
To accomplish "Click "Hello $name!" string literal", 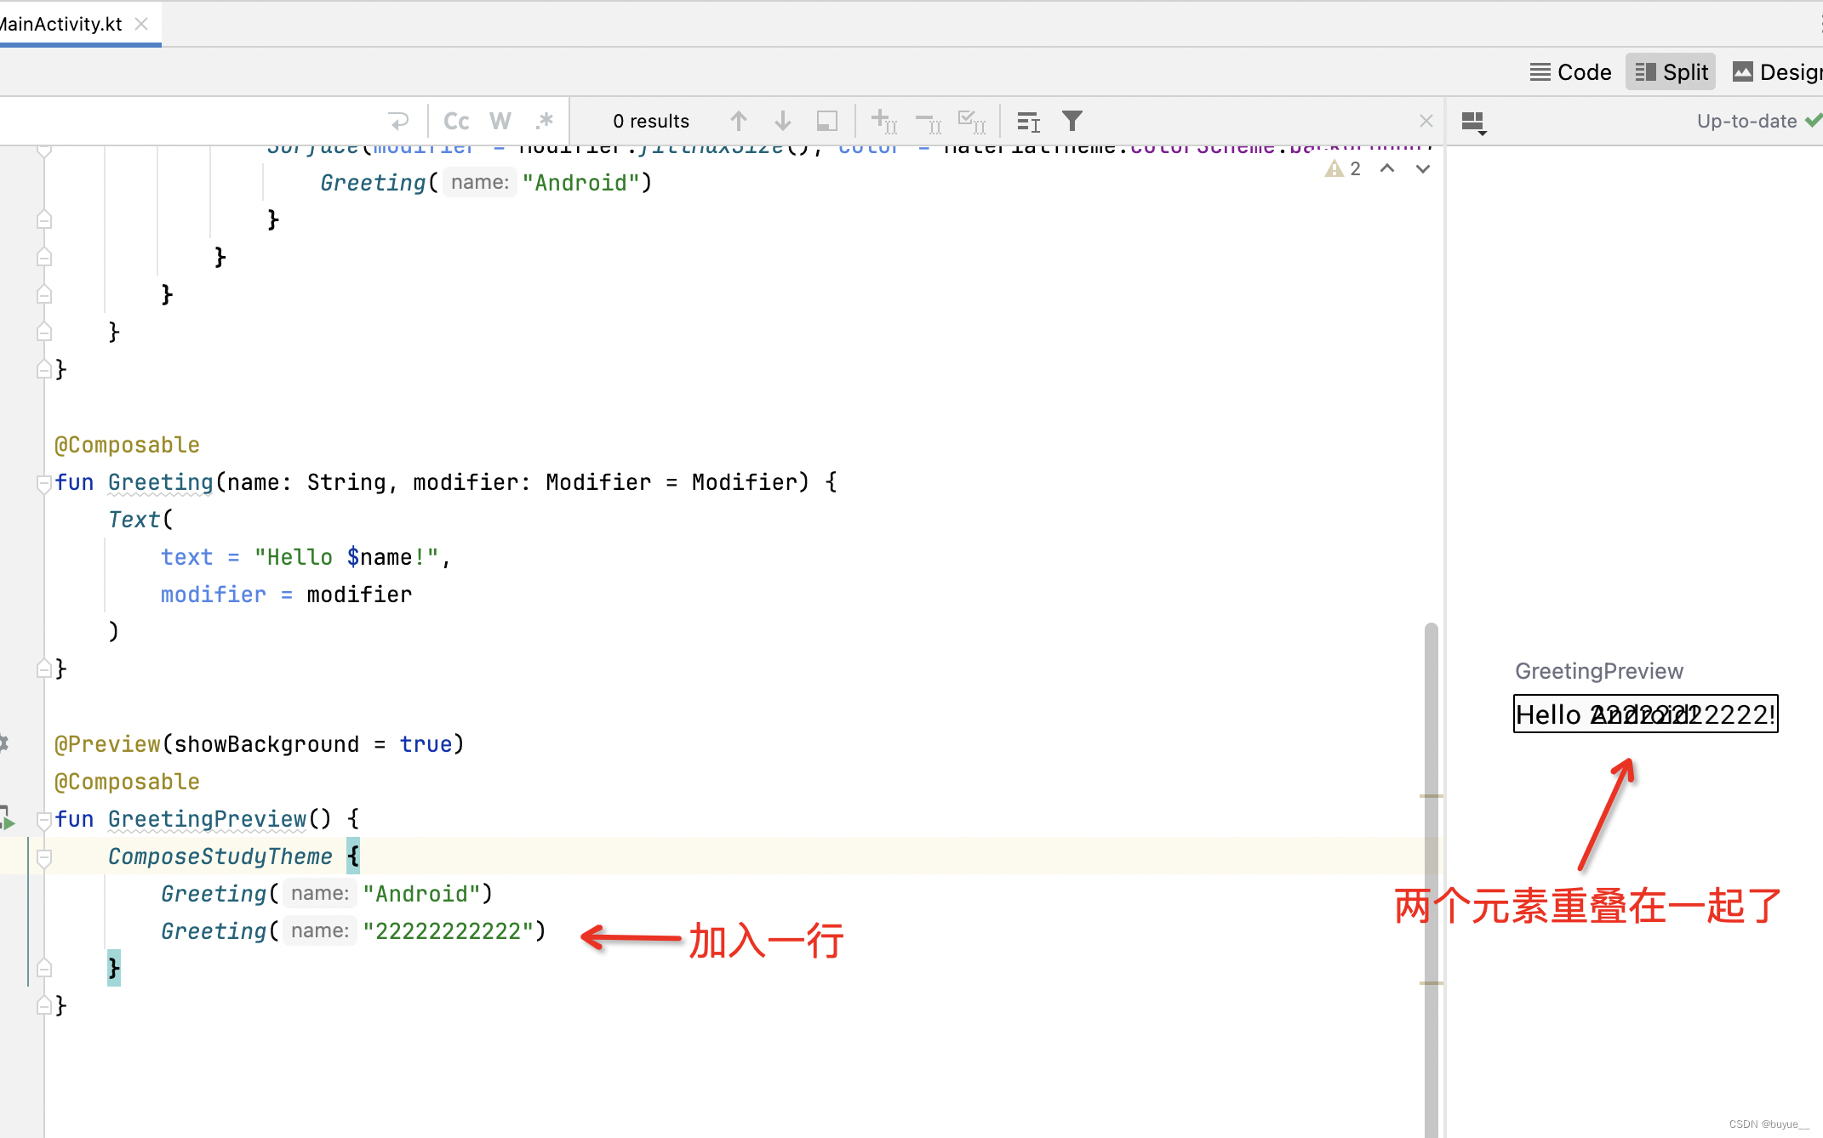I will tap(347, 557).
